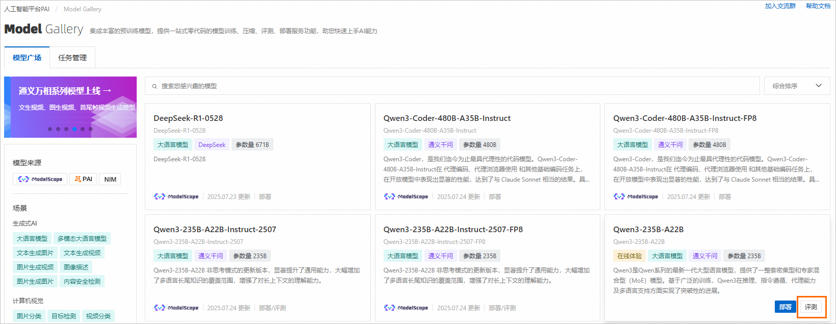Open the Qwen3-235B-A22B-Instruct-2507 model title
Image resolution: width=836 pixels, height=324 pixels.
tap(215, 229)
